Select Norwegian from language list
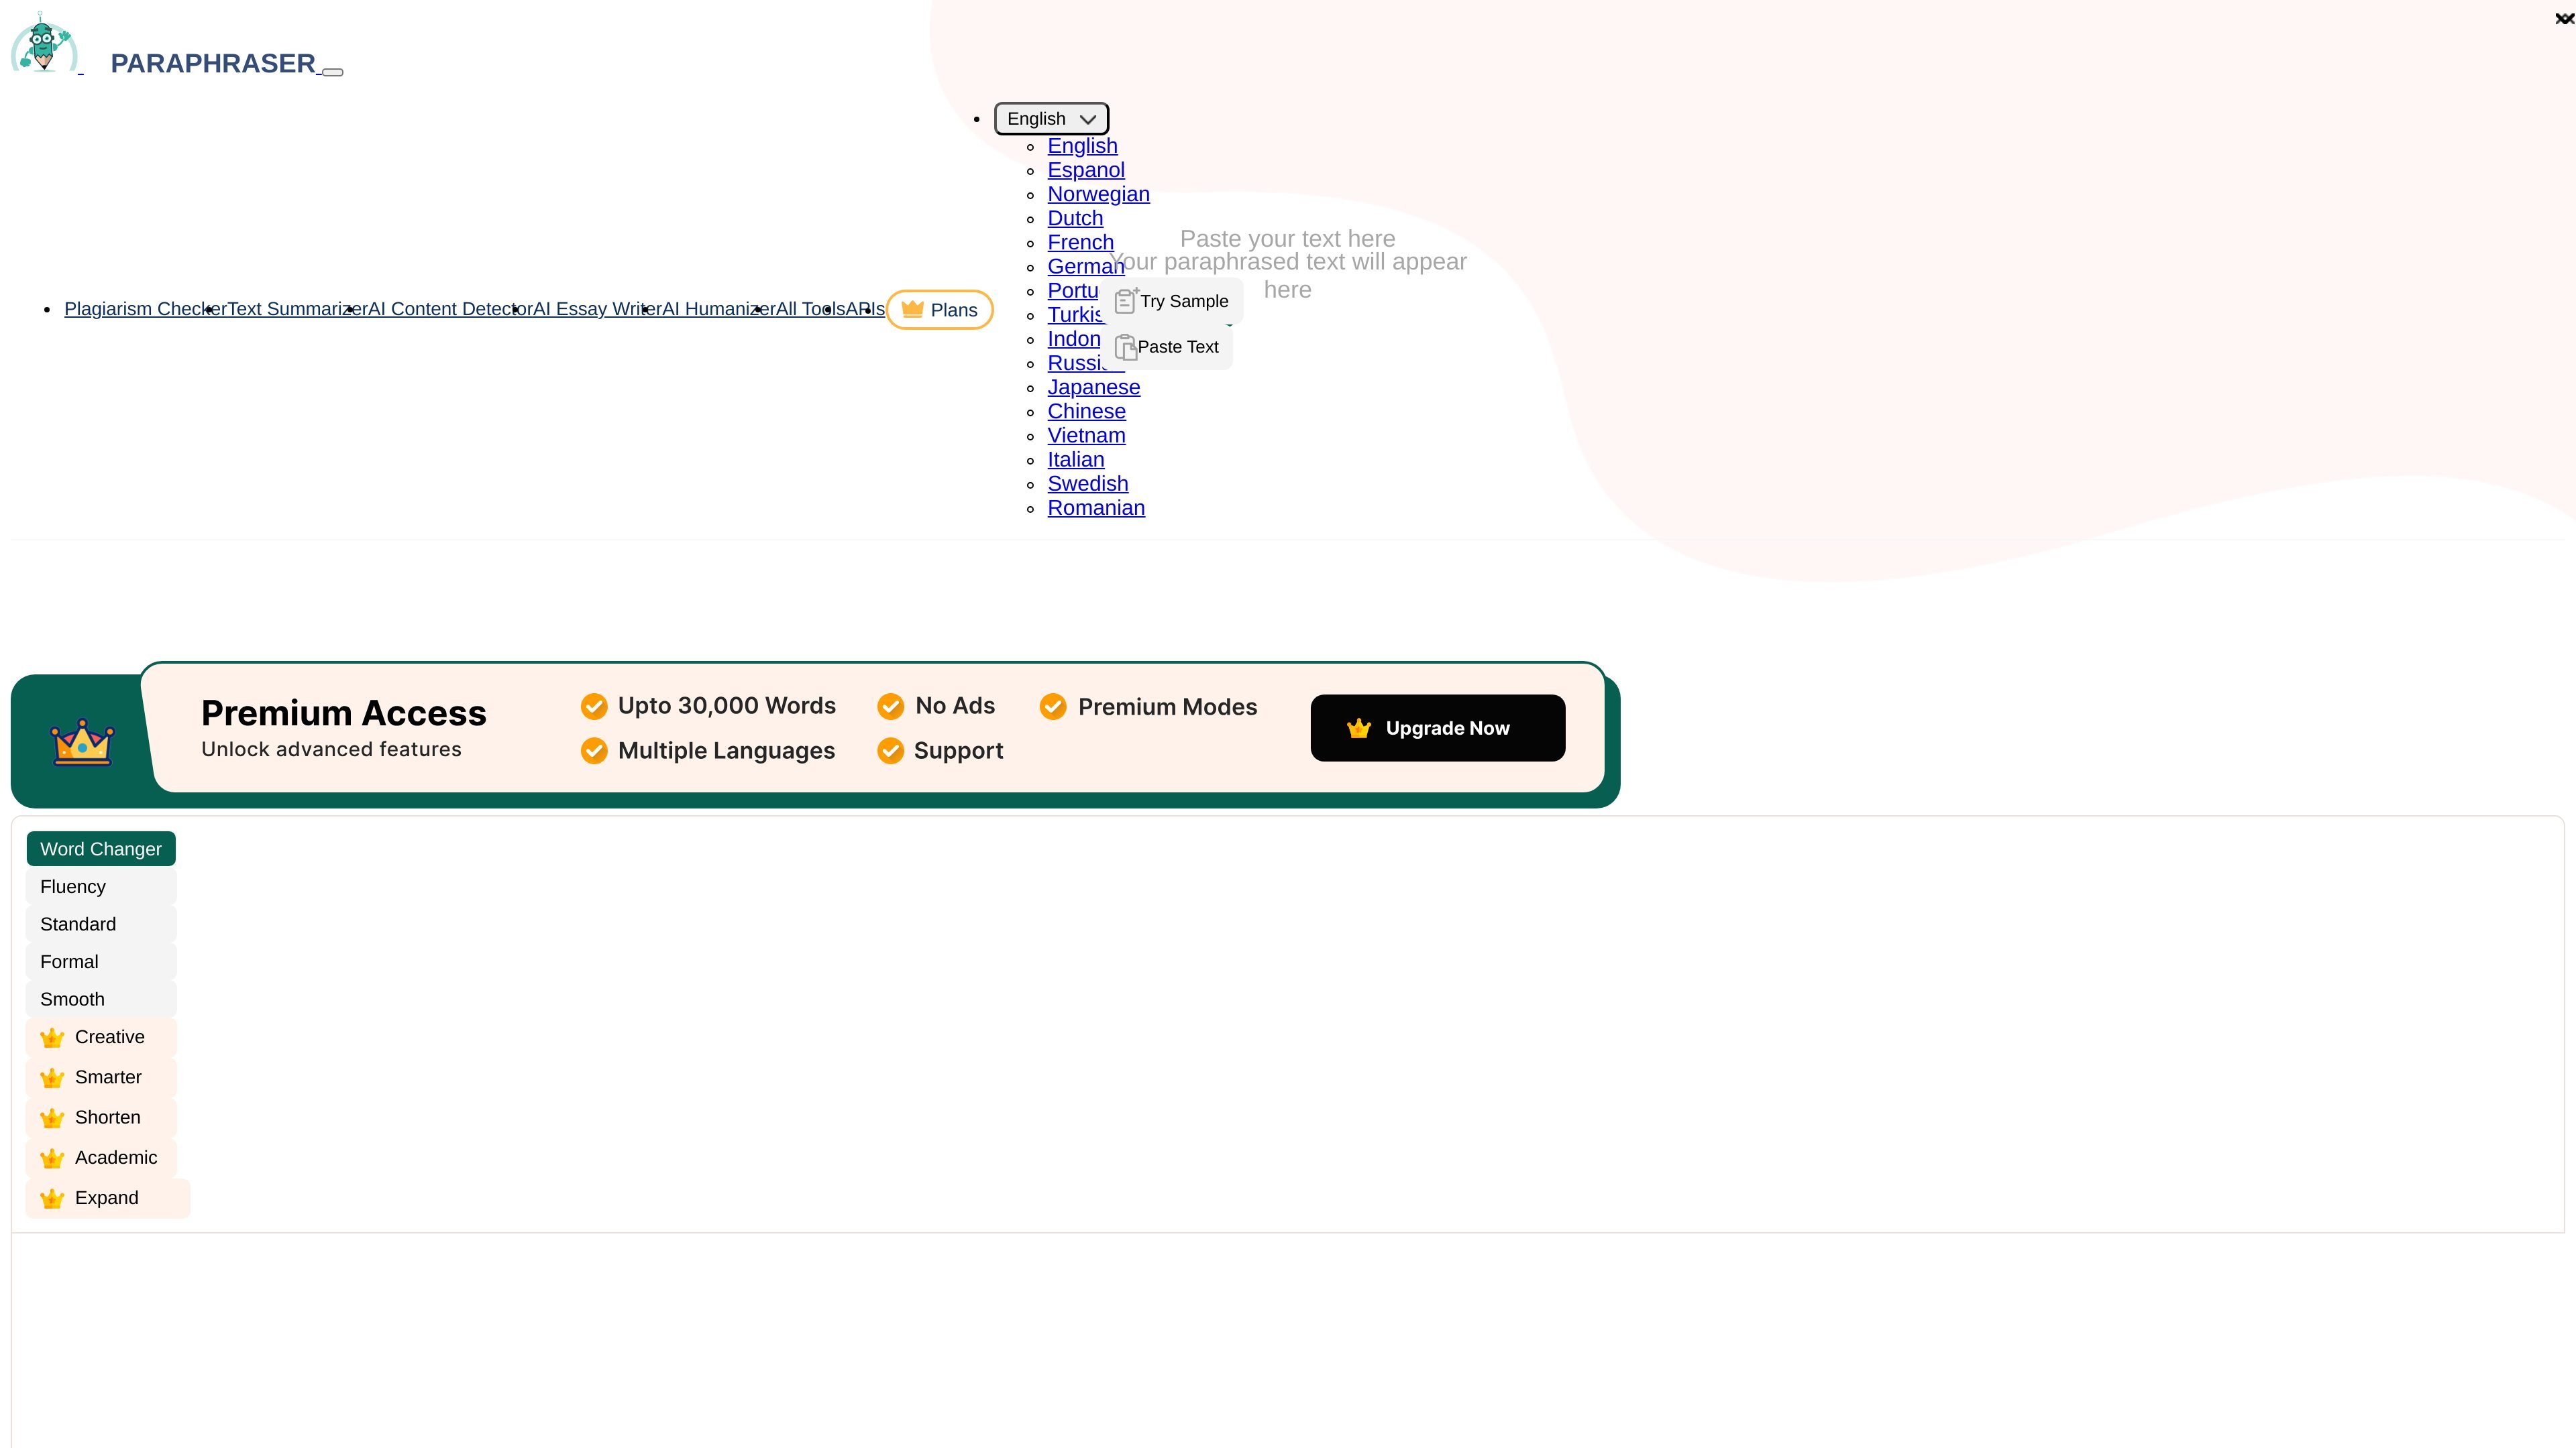2576x1448 pixels. [x=1098, y=194]
